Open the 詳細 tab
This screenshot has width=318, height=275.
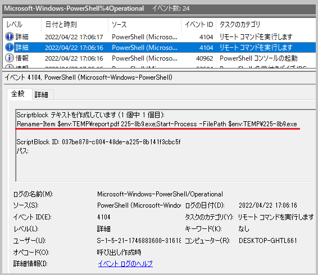pyautogui.click(x=42, y=95)
